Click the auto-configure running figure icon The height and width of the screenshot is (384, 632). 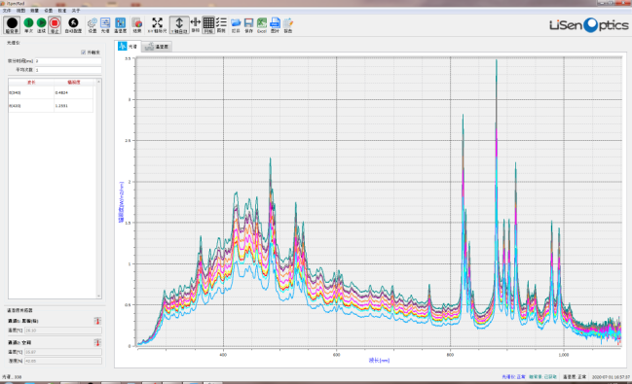(x=73, y=24)
